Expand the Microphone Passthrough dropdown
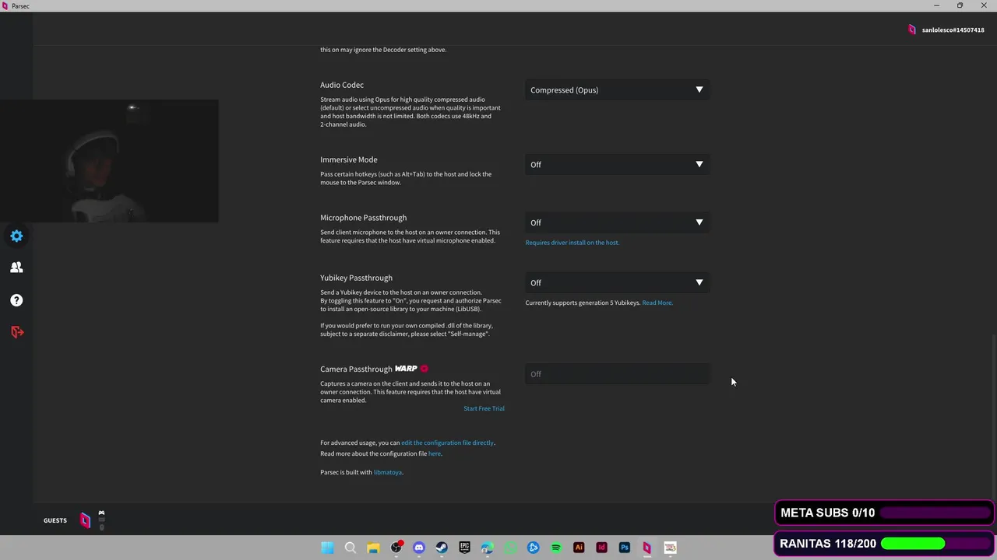The width and height of the screenshot is (997, 560). (617, 222)
